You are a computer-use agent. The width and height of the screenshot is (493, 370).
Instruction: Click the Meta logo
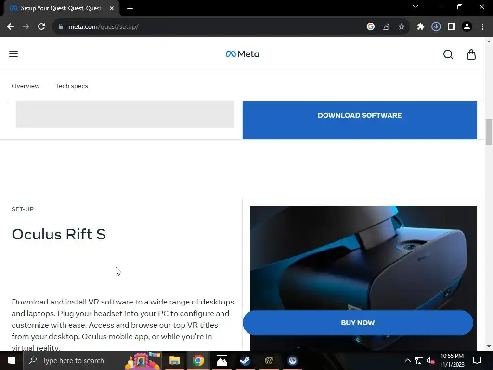pos(243,54)
